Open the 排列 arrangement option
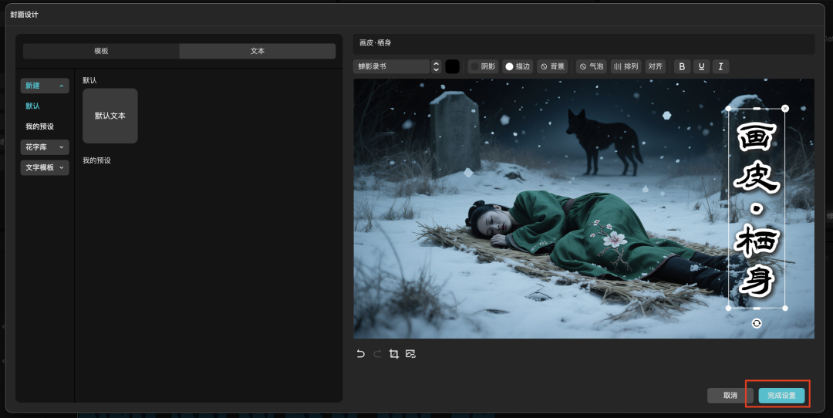 point(626,66)
